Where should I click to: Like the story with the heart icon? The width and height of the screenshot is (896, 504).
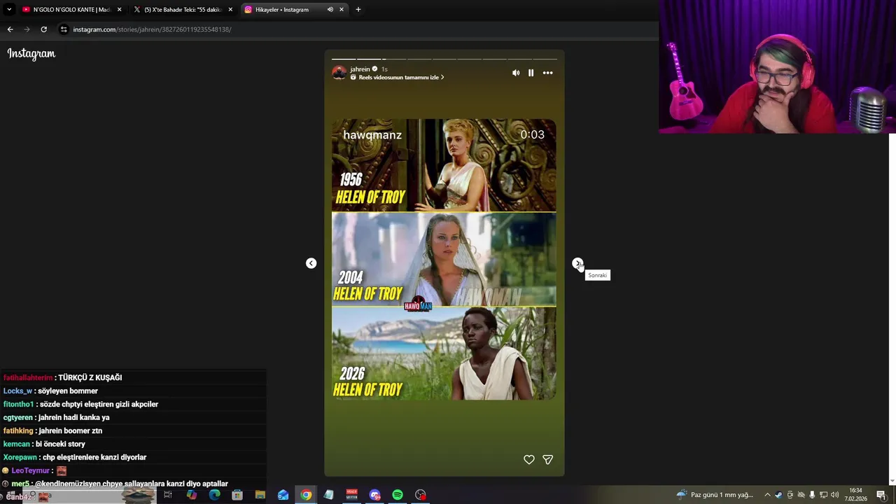pos(529,459)
